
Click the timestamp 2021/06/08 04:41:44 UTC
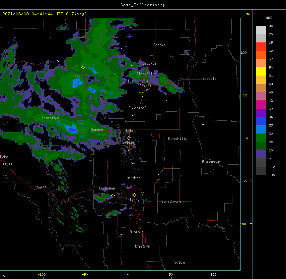(x=33, y=14)
